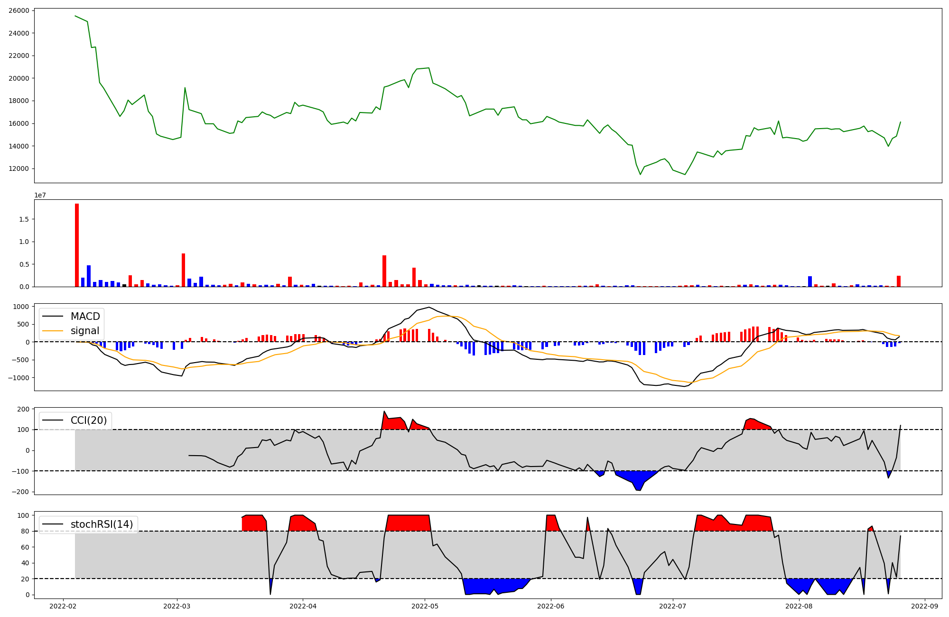Click the 2022-02 x-axis date label
The width and height of the screenshot is (949, 617).
63,606
